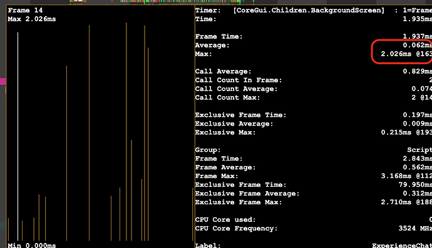Click the "Label:" row name
This screenshot has width=432, height=248.
point(208,246)
